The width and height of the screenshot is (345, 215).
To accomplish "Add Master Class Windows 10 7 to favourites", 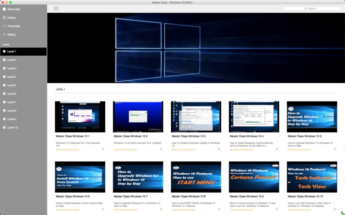I will point(161,209).
